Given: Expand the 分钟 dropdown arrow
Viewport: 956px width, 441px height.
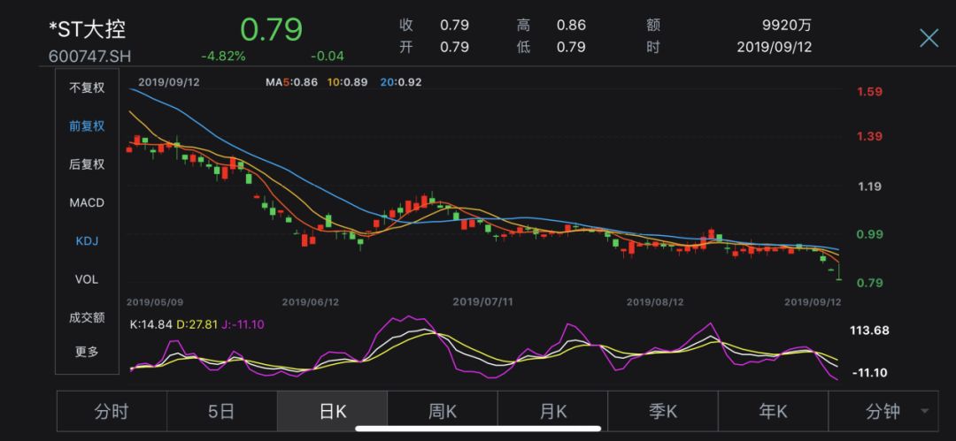Looking at the screenshot, I should pyautogui.click(x=925, y=412).
